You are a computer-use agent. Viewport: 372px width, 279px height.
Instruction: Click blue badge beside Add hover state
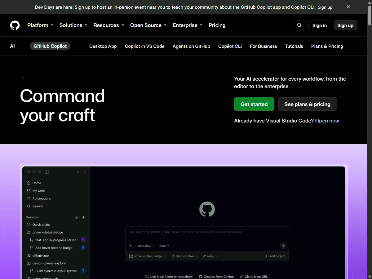click(x=83, y=248)
